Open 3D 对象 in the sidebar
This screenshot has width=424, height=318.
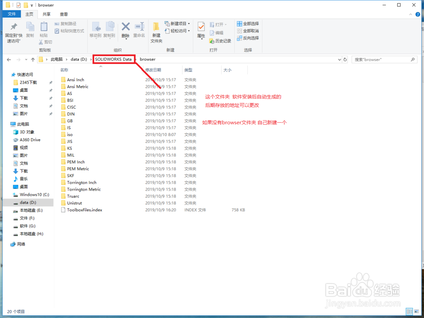(x=27, y=132)
